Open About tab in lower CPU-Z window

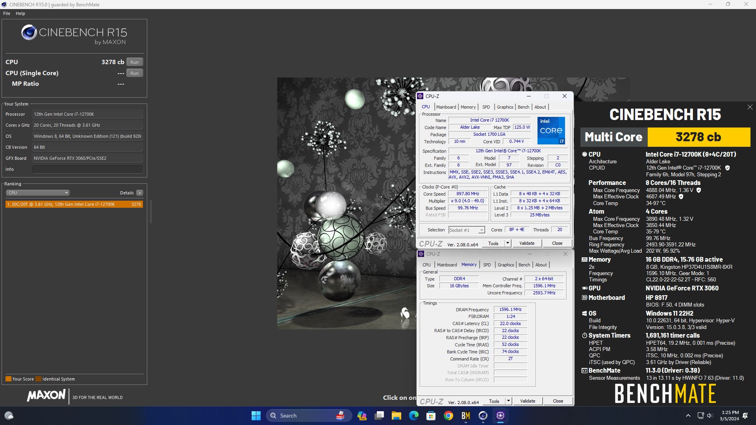[541, 265]
